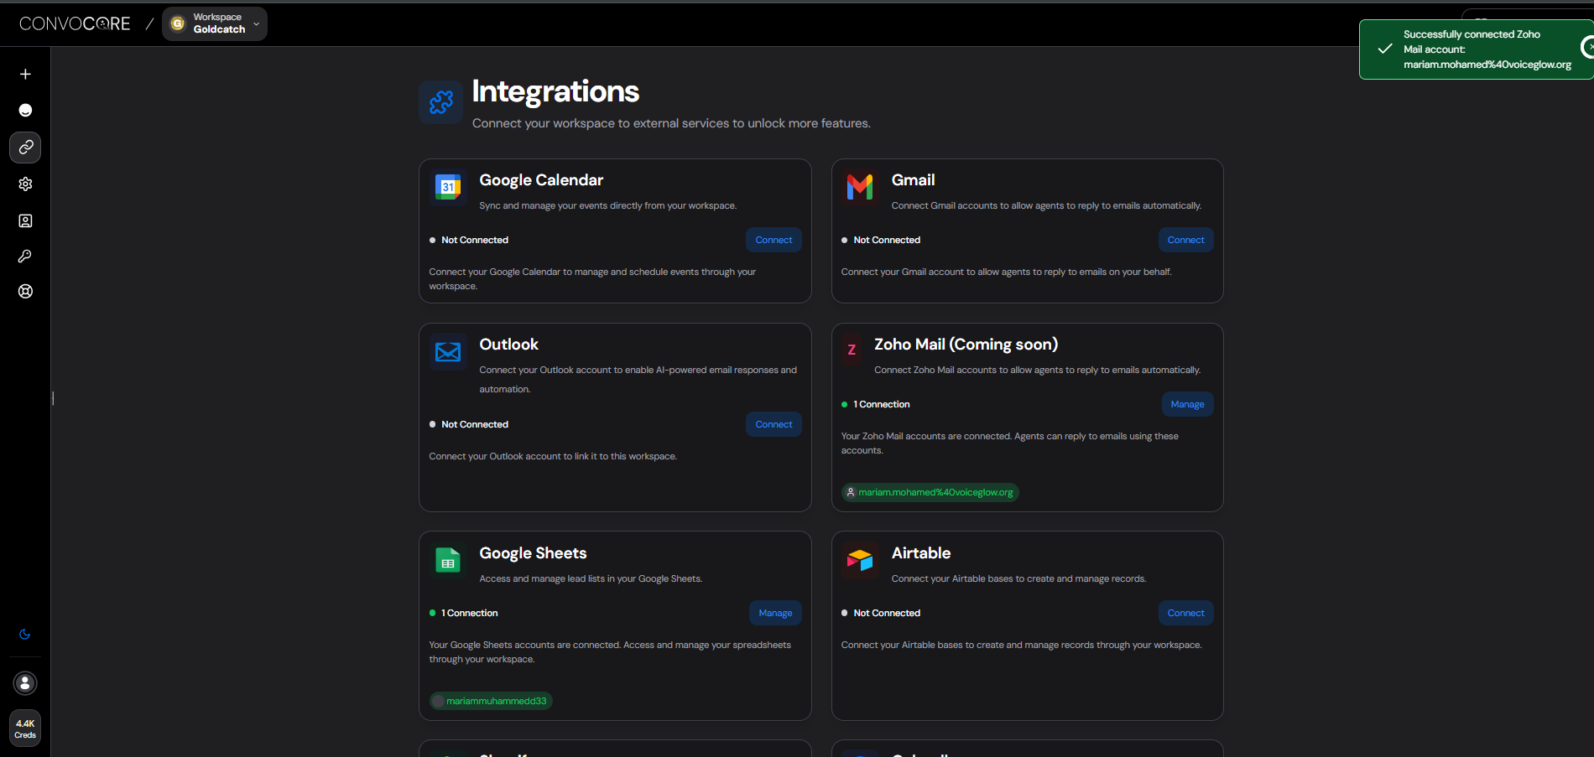The image size is (1594, 757).
Task: Click the Airtable card title
Action: (921, 553)
